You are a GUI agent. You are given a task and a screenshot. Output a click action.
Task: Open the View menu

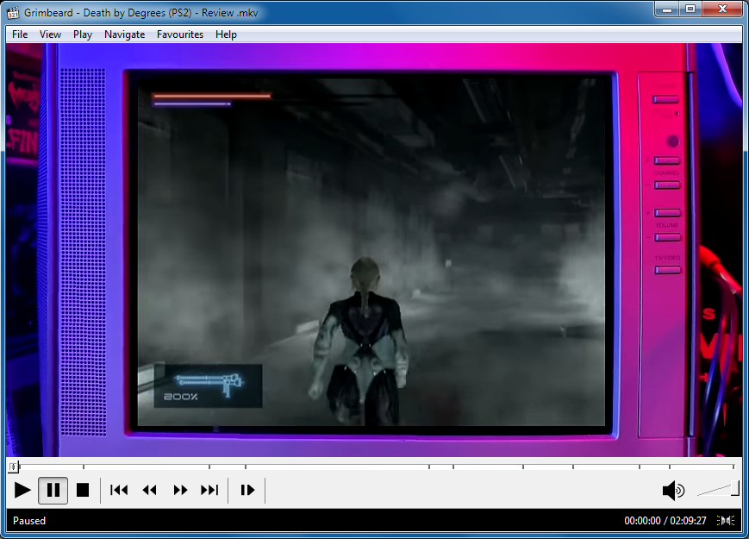coord(50,34)
